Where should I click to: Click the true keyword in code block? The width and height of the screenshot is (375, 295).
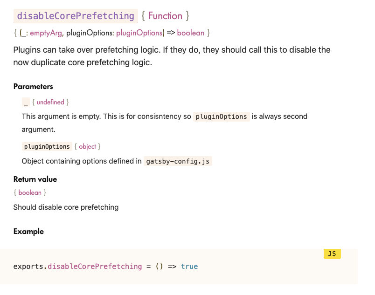tap(189, 266)
